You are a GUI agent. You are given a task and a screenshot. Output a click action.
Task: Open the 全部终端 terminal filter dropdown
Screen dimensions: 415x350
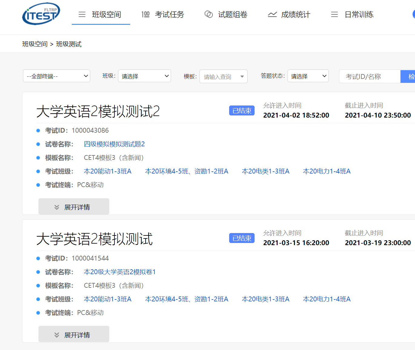point(56,76)
